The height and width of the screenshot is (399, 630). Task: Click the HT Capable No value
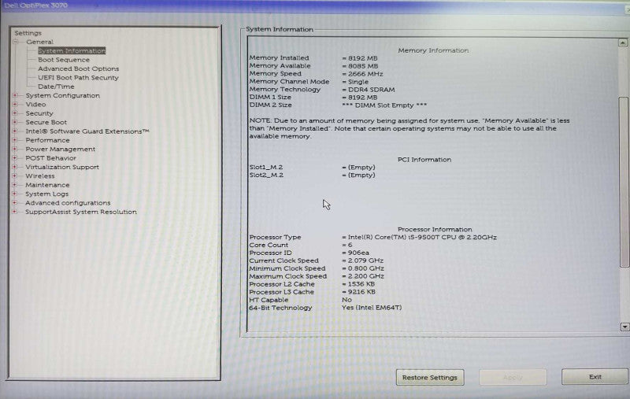pos(346,300)
